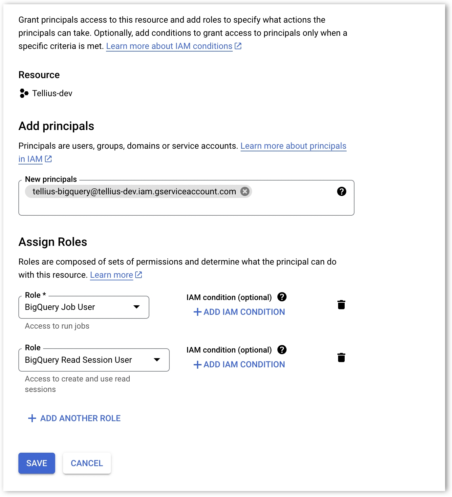This screenshot has width=452, height=497.
Task: Click the New principals help icon
Action: click(x=341, y=191)
